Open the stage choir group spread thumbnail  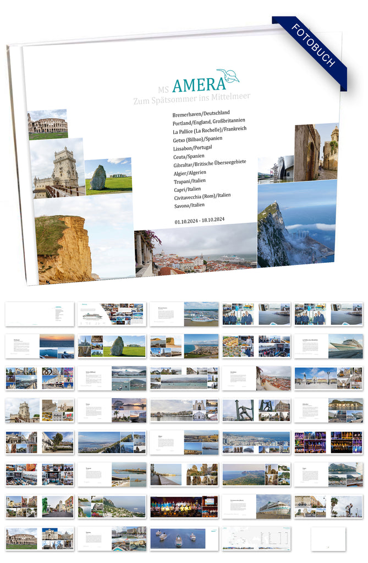click(184, 506)
